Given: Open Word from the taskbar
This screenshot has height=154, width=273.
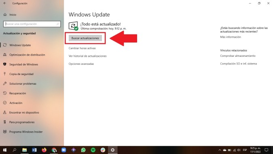Looking at the screenshot, I should [x=34, y=150].
